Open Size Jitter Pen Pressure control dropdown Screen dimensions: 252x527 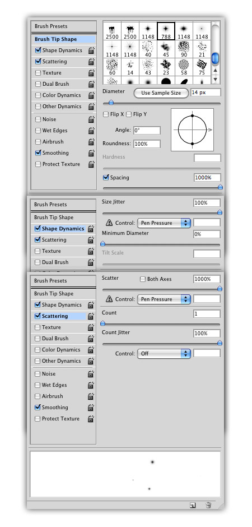pyautogui.click(x=164, y=223)
